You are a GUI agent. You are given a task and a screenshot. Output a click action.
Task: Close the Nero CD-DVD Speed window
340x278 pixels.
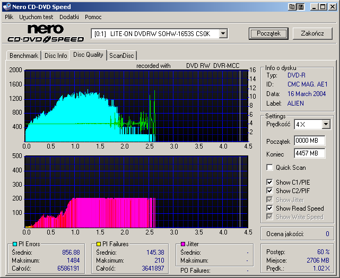(332, 7)
